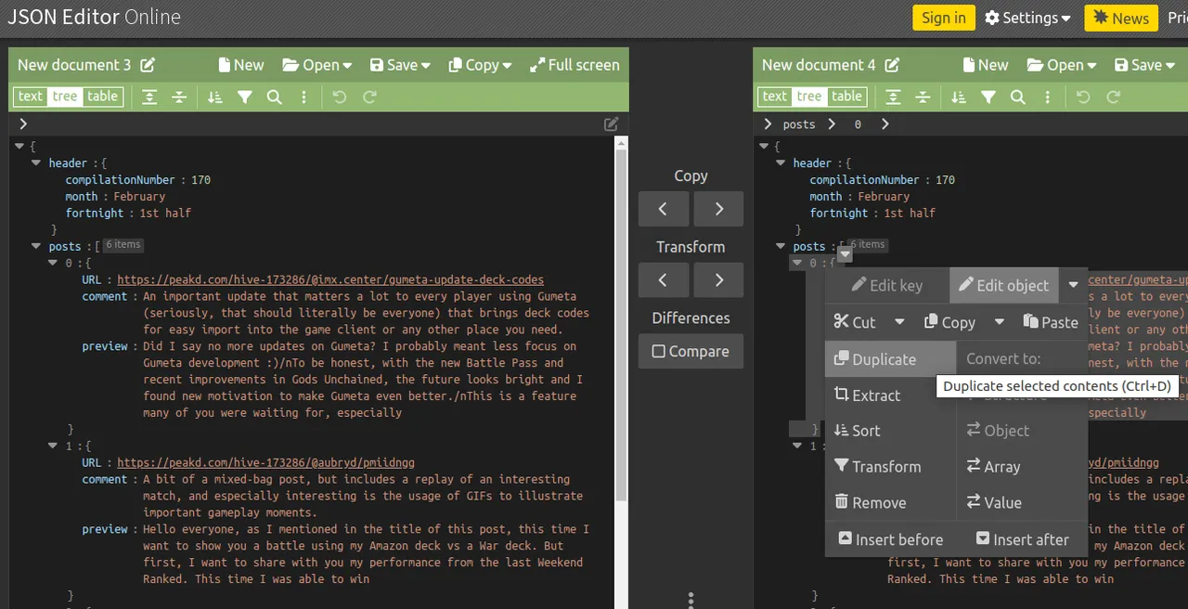
Task: Switch right editor to tree mode
Action: tap(809, 97)
